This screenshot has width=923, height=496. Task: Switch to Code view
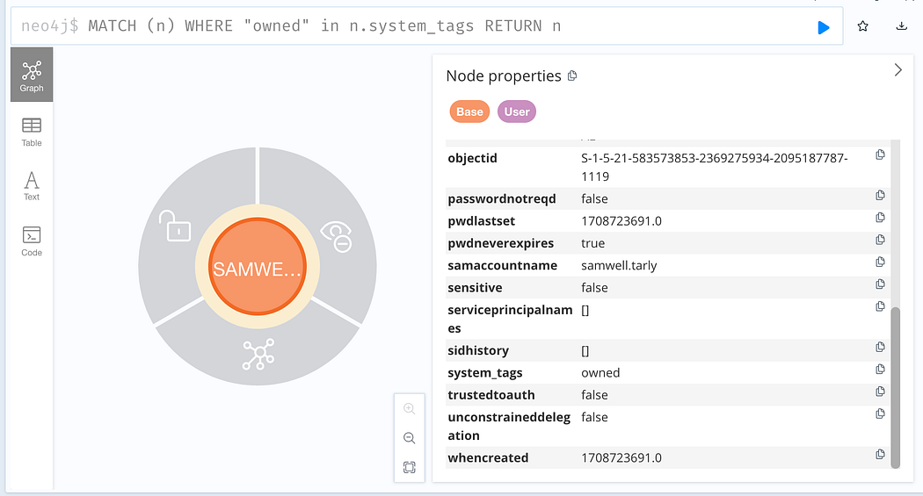click(x=32, y=241)
